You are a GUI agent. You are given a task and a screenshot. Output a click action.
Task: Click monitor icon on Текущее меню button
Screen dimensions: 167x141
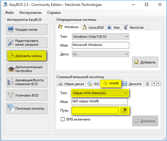click(10, 29)
